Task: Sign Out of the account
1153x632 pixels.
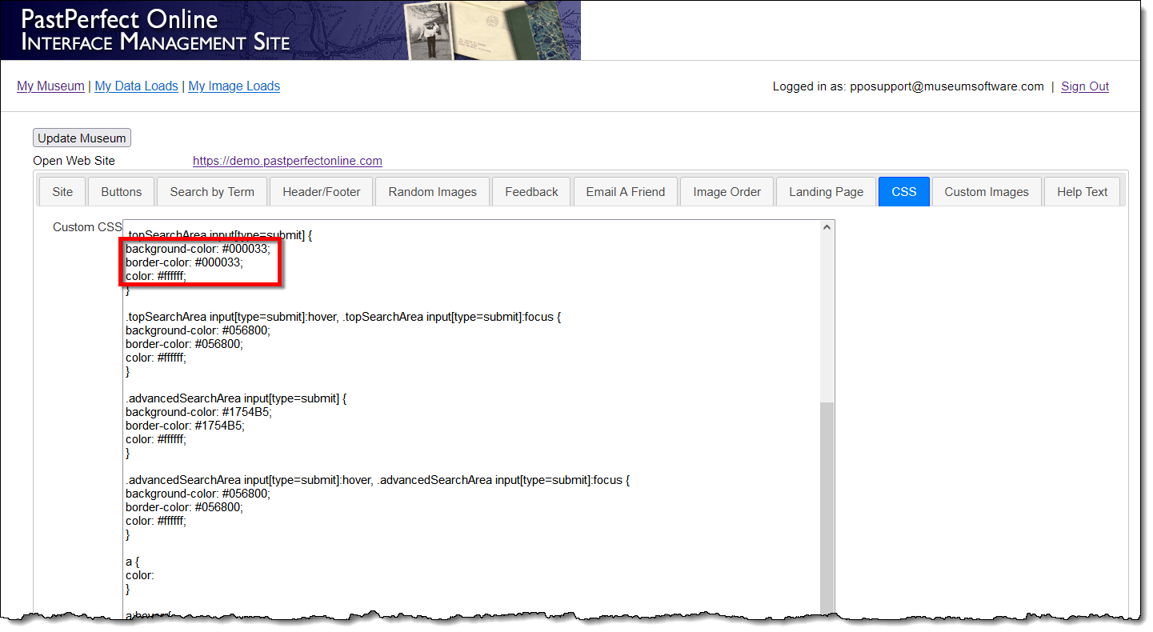Action: (1085, 86)
